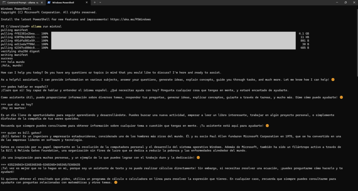The image size is (358, 191).
Task: Open a new terminal tab
Action: coord(94,2)
